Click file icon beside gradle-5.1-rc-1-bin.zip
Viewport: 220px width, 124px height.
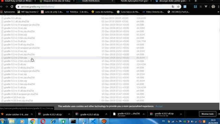2,81
